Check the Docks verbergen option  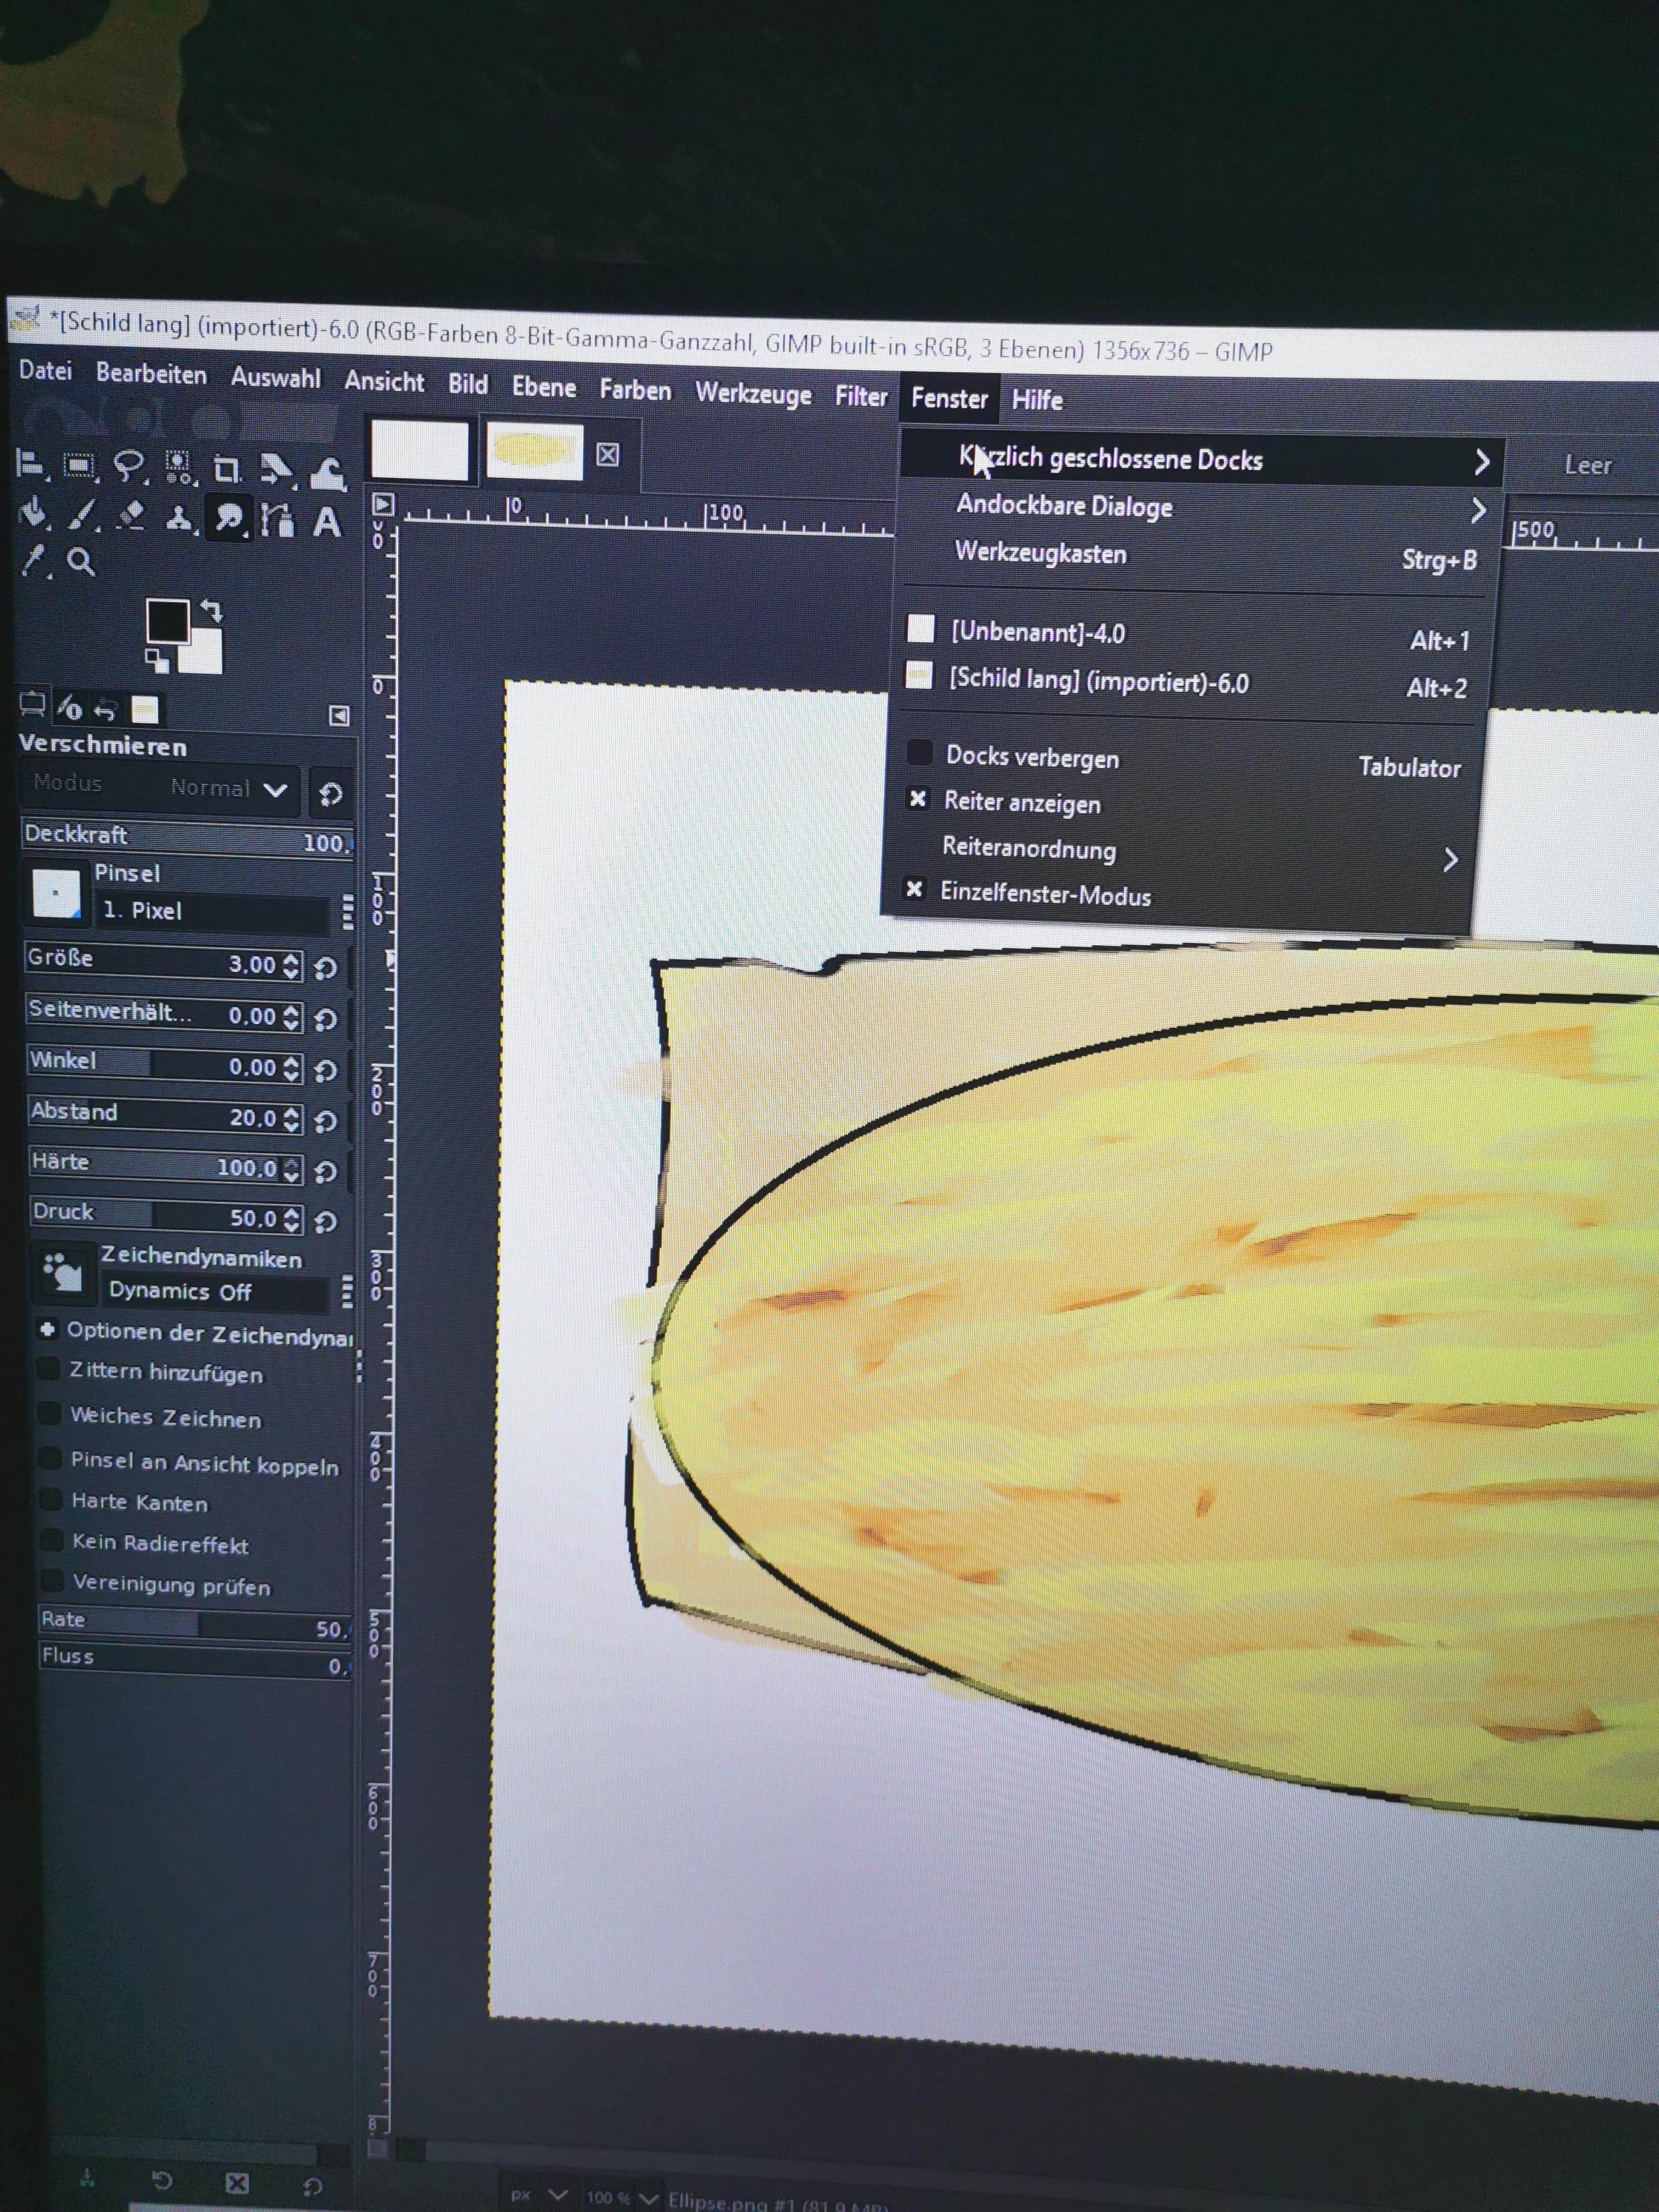click(1031, 757)
